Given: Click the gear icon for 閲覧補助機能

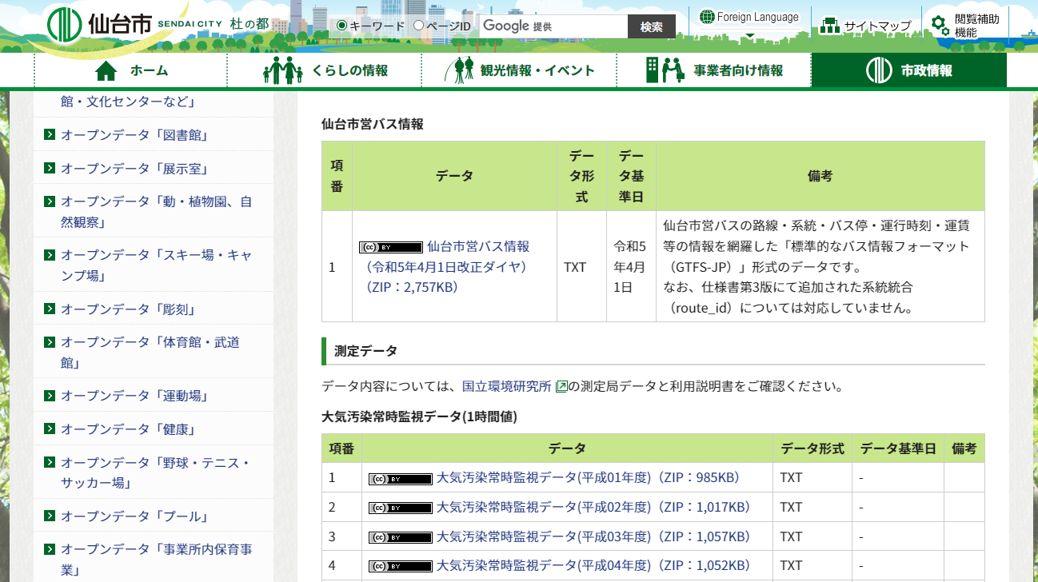Looking at the screenshot, I should click(940, 26).
